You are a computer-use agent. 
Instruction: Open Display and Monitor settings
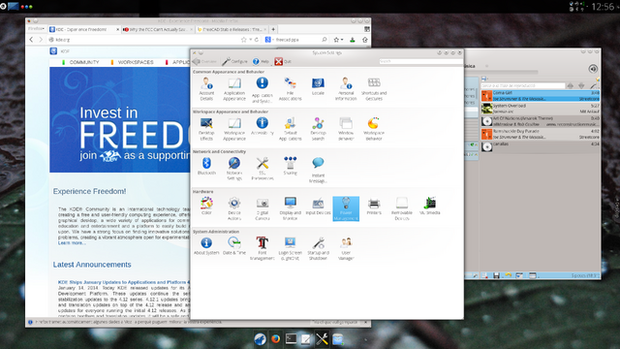pos(291,209)
